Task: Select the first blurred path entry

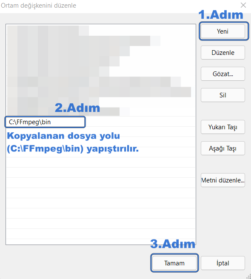Action: pos(101,31)
